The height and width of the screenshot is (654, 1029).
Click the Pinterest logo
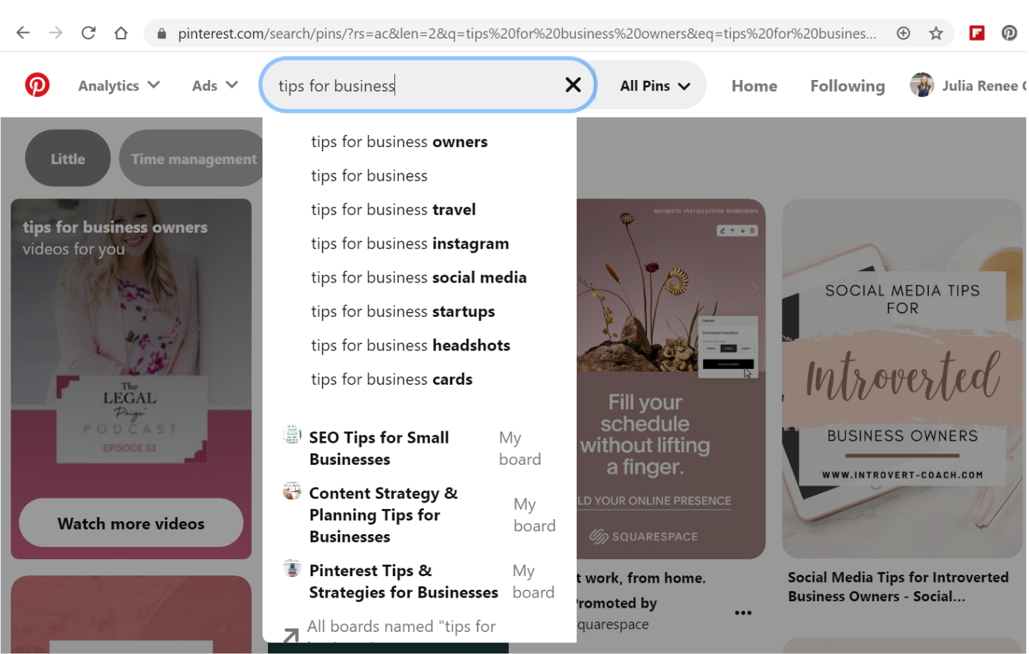point(37,85)
